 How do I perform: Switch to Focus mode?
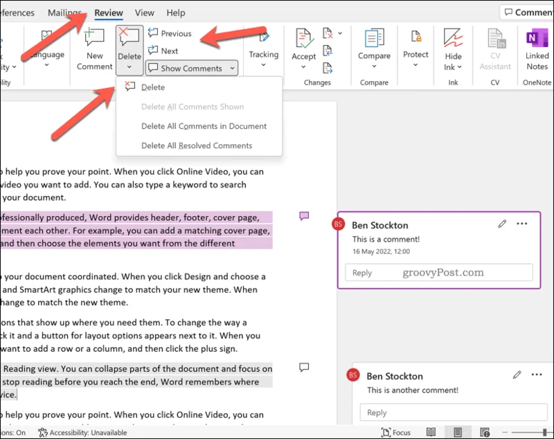[x=396, y=432]
